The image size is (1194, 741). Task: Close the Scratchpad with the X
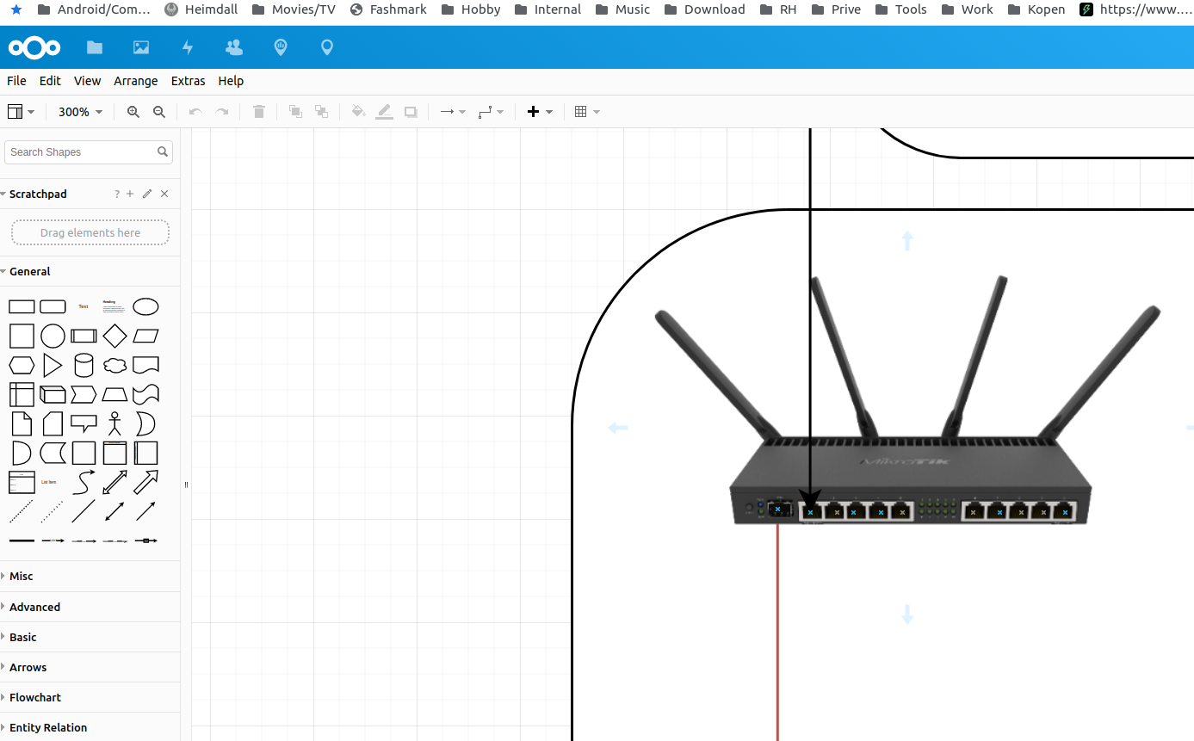164,195
